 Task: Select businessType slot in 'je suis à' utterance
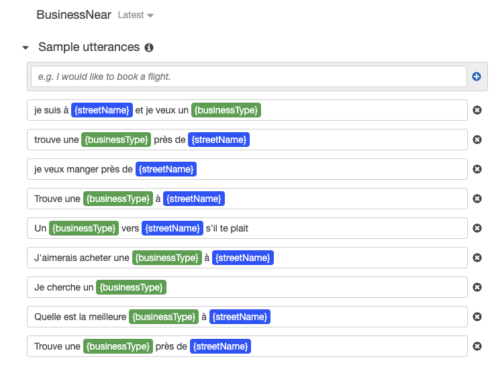click(226, 110)
